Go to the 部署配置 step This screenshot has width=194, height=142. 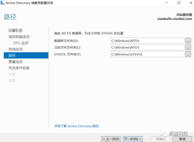pos(16,30)
